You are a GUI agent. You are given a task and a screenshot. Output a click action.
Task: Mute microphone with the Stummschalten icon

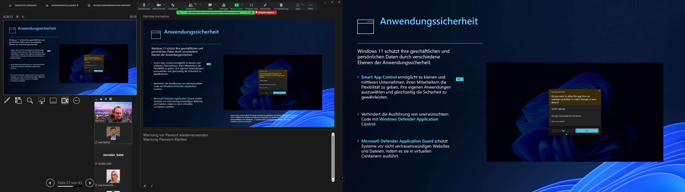[144, 6]
